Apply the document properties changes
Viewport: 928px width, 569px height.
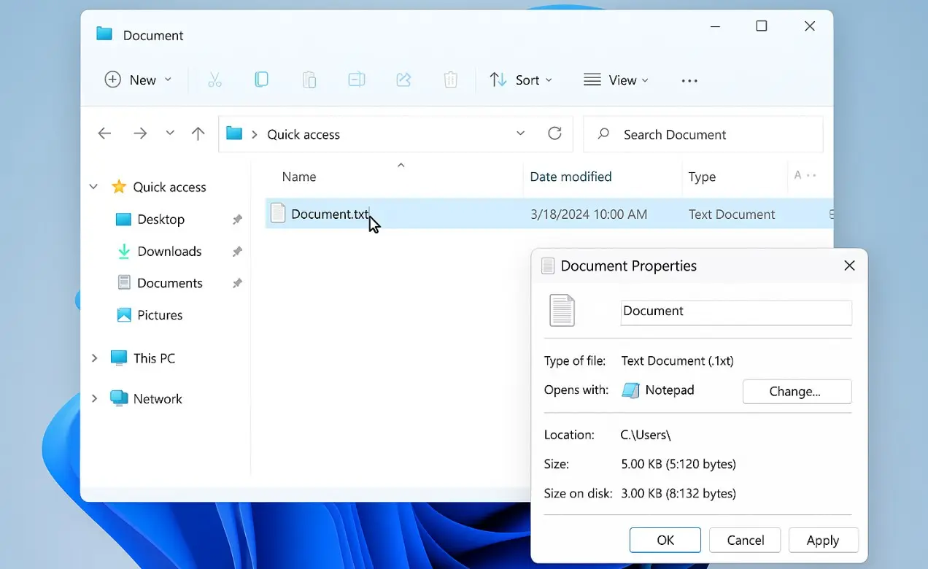(x=823, y=540)
